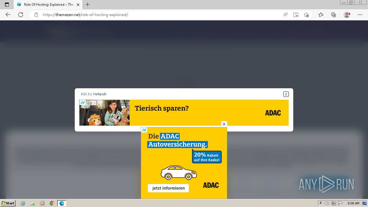368x207 pixels.
Task: Open the volume speaker tray icon
Action: click(x=327, y=203)
